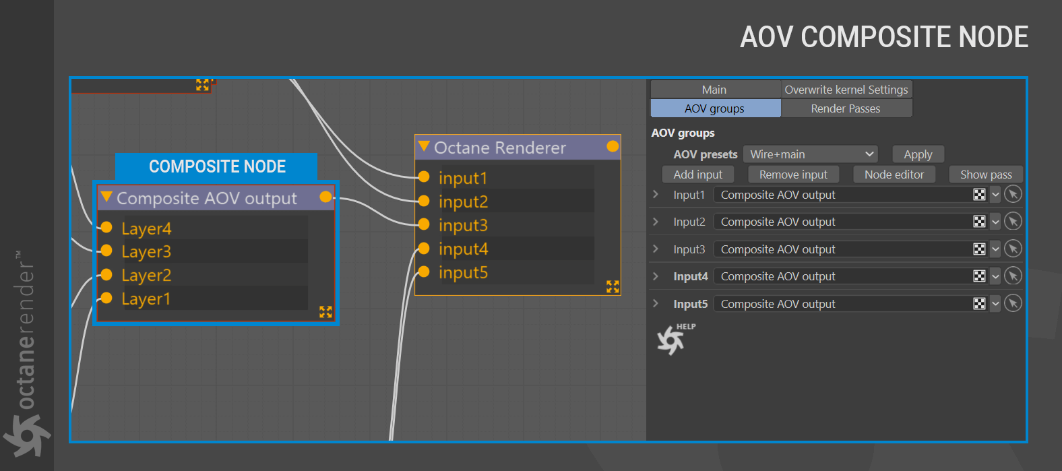Switch to Overwrite kernel Settings tab
The width and height of the screenshot is (1062, 471).
click(846, 90)
